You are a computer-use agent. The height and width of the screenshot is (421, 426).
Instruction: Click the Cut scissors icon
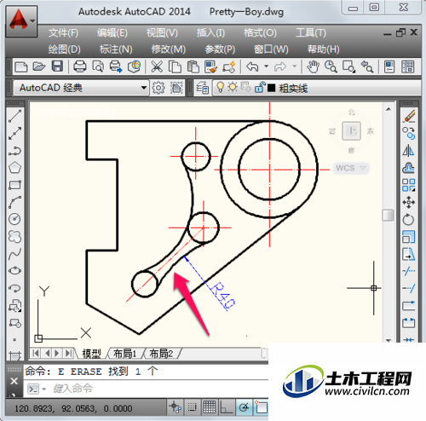click(x=157, y=66)
